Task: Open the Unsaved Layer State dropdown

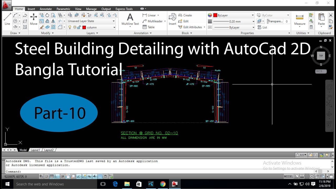Action: click(91, 21)
